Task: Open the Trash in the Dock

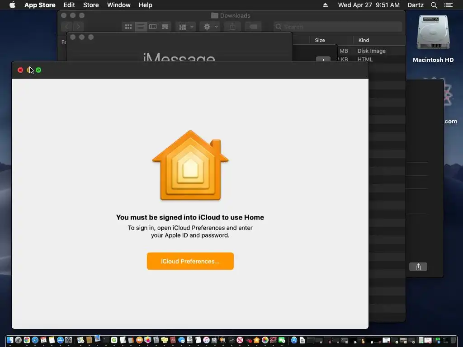Action: click(453, 340)
